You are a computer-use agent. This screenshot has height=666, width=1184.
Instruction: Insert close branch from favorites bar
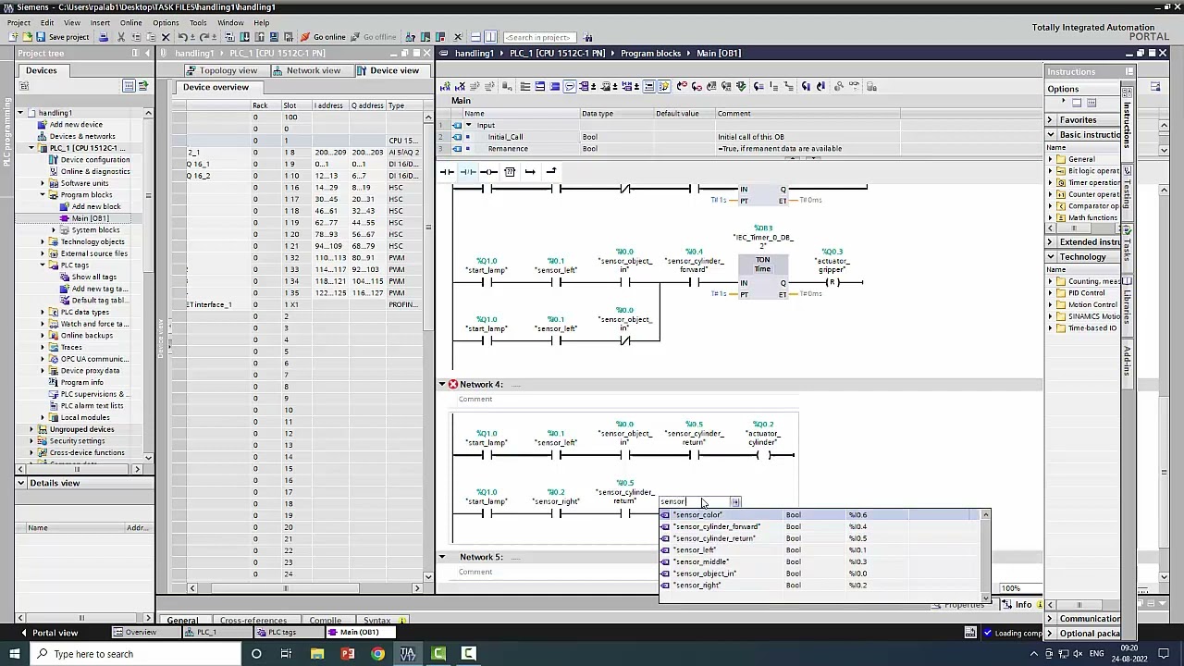551,171
